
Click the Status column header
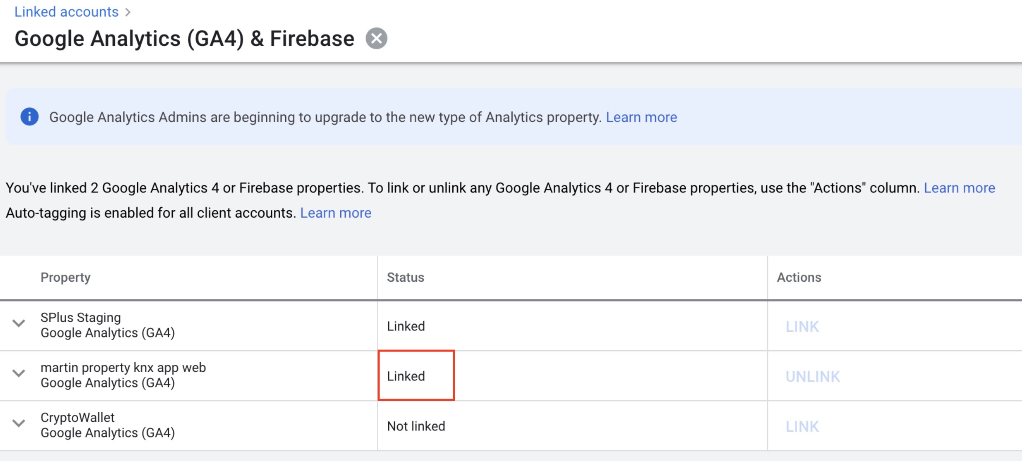tap(405, 277)
